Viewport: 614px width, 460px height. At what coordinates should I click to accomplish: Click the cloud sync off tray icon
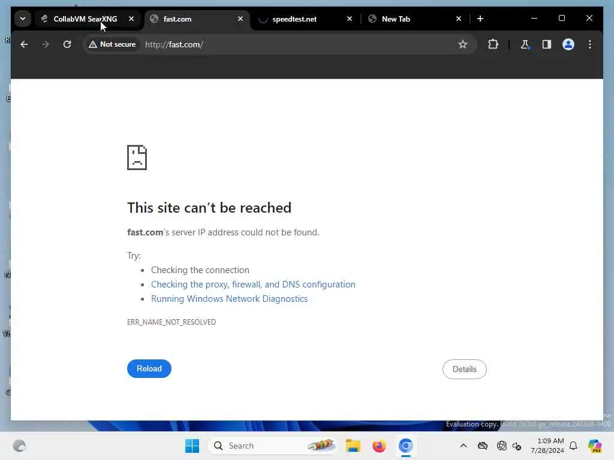click(483, 446)
